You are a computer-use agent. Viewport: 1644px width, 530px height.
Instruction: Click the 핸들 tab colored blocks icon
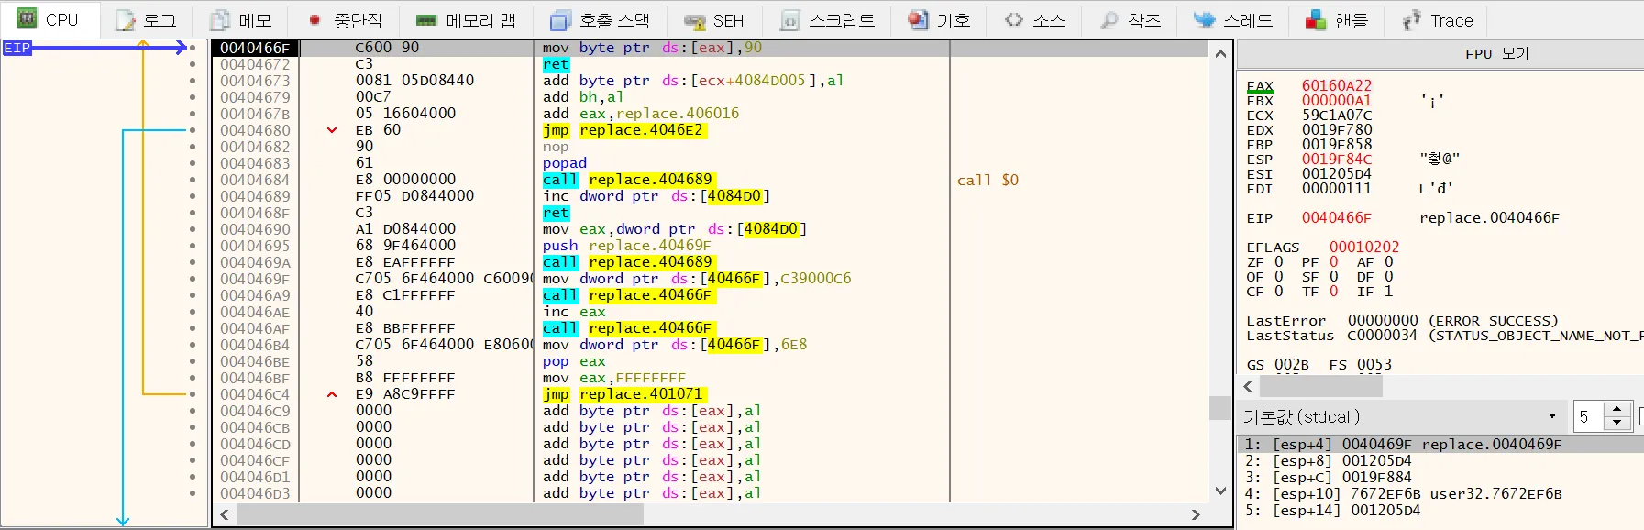point(1316,20)
